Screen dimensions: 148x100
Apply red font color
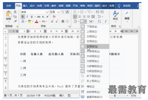(36, 21)
